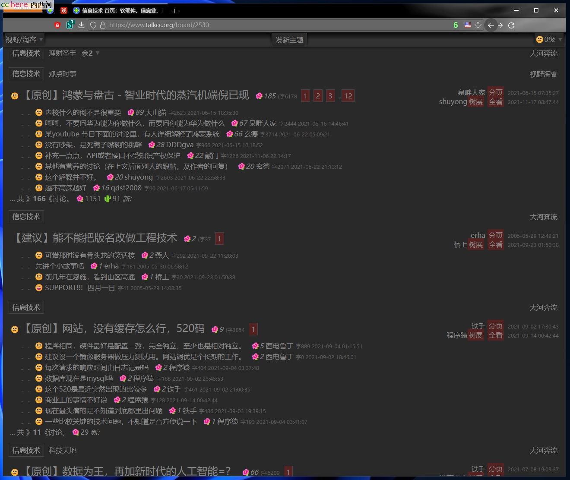Reload the page with the refresh icon
570x480 pixels.
click(x=511, y=25)
